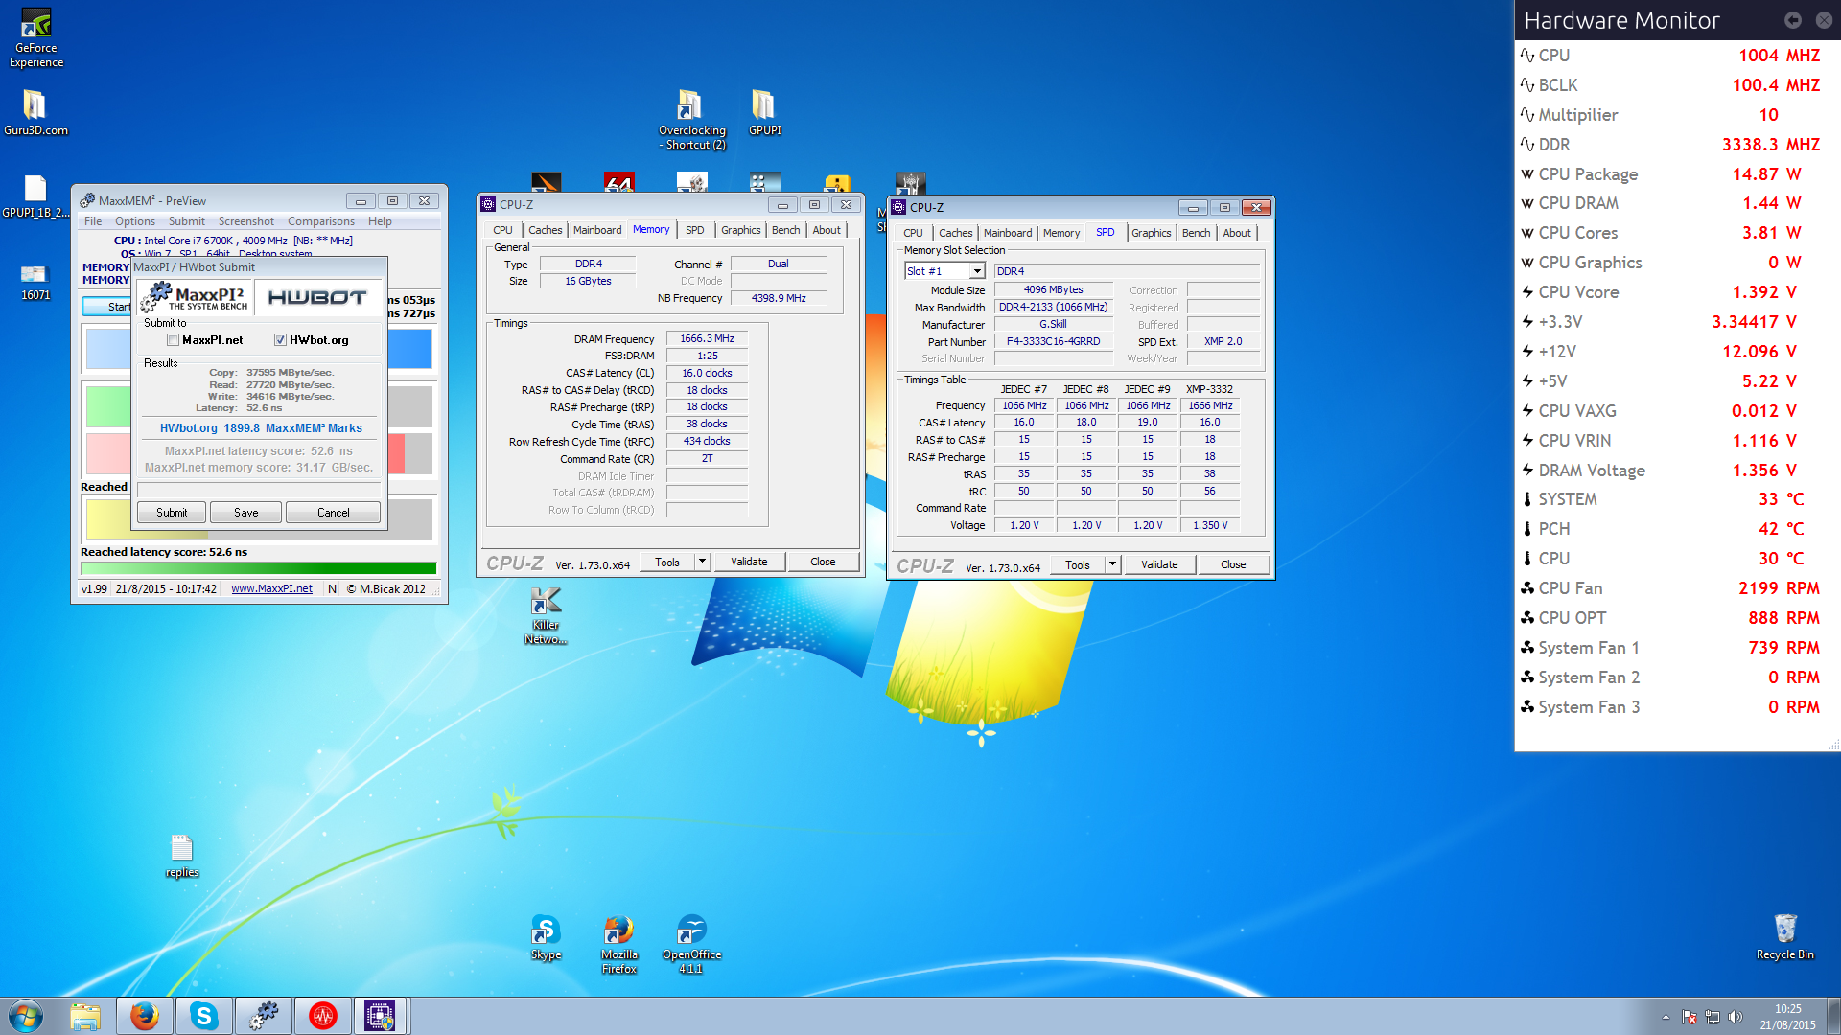
Task: Open the Recycle Bin
Action: (1784, 936)
